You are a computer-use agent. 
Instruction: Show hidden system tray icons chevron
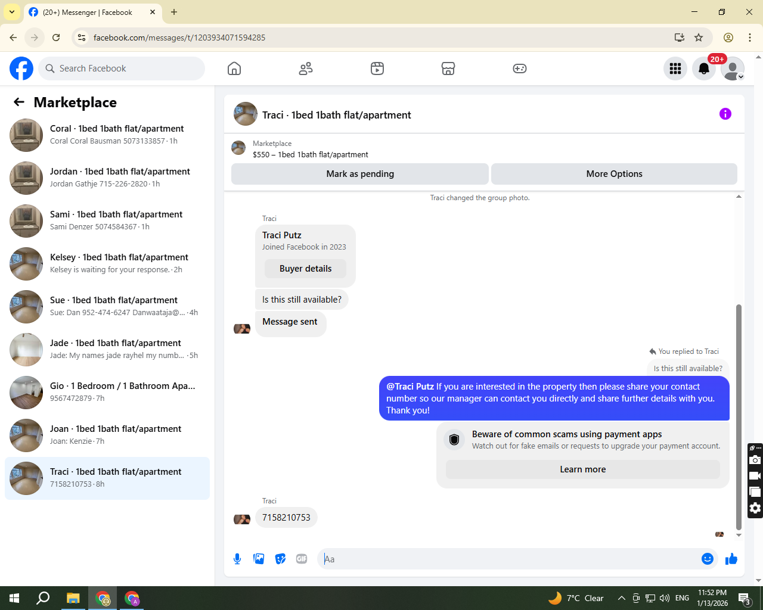[621, 598]
